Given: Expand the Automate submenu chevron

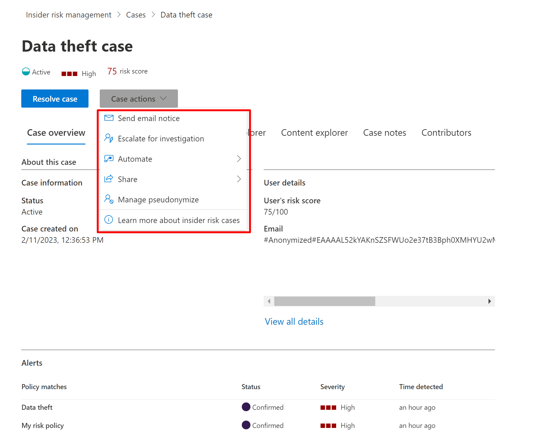Looking at the screenshot, I should click(x=239, y=159).
